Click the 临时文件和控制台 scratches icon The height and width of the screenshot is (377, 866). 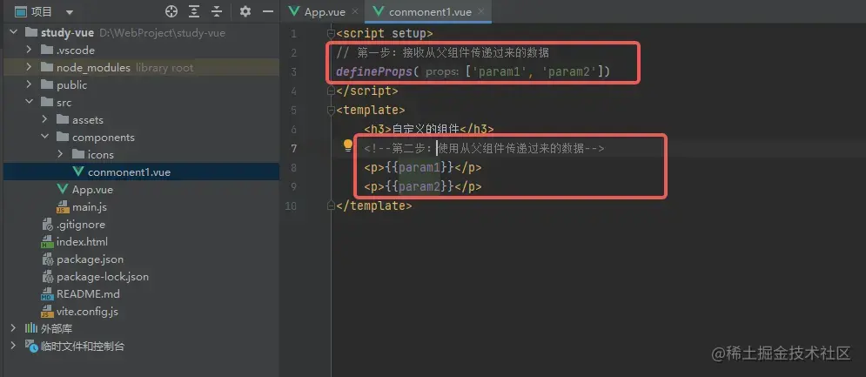coord(31,347)
